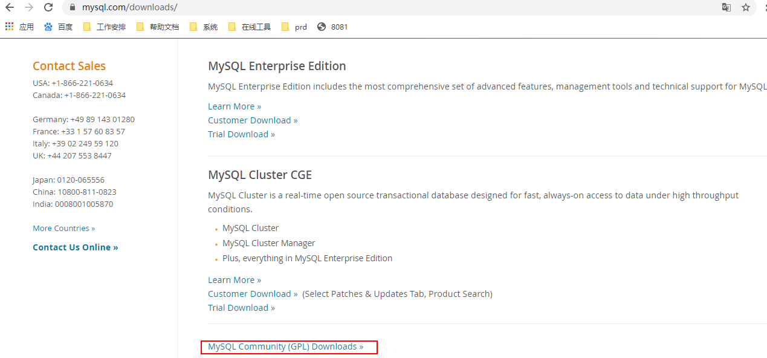Reload the current page
The width and height of the screenshot is (767, 358).
click(48, 8)
